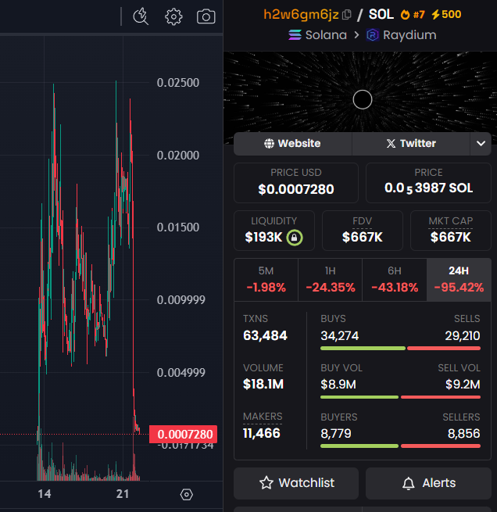Click the Raydium DEX logo
This screenshot has height=512, width=497.
(x=372, y=35)
